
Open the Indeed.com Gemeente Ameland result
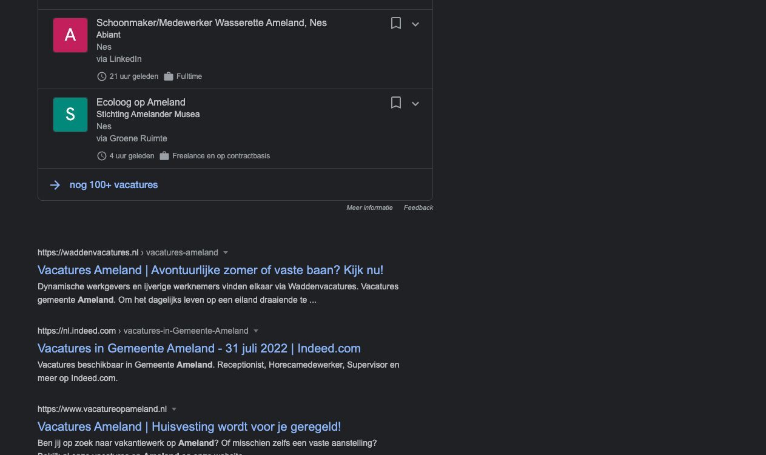point(199,348)
